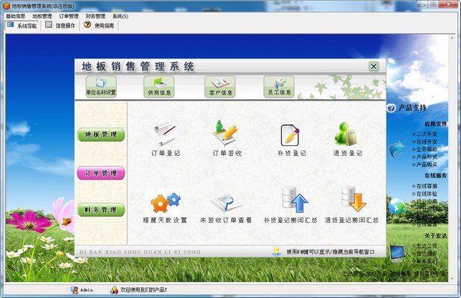Click the 应用支持 heading
461x298 pixels.
(x=436, y=124)
